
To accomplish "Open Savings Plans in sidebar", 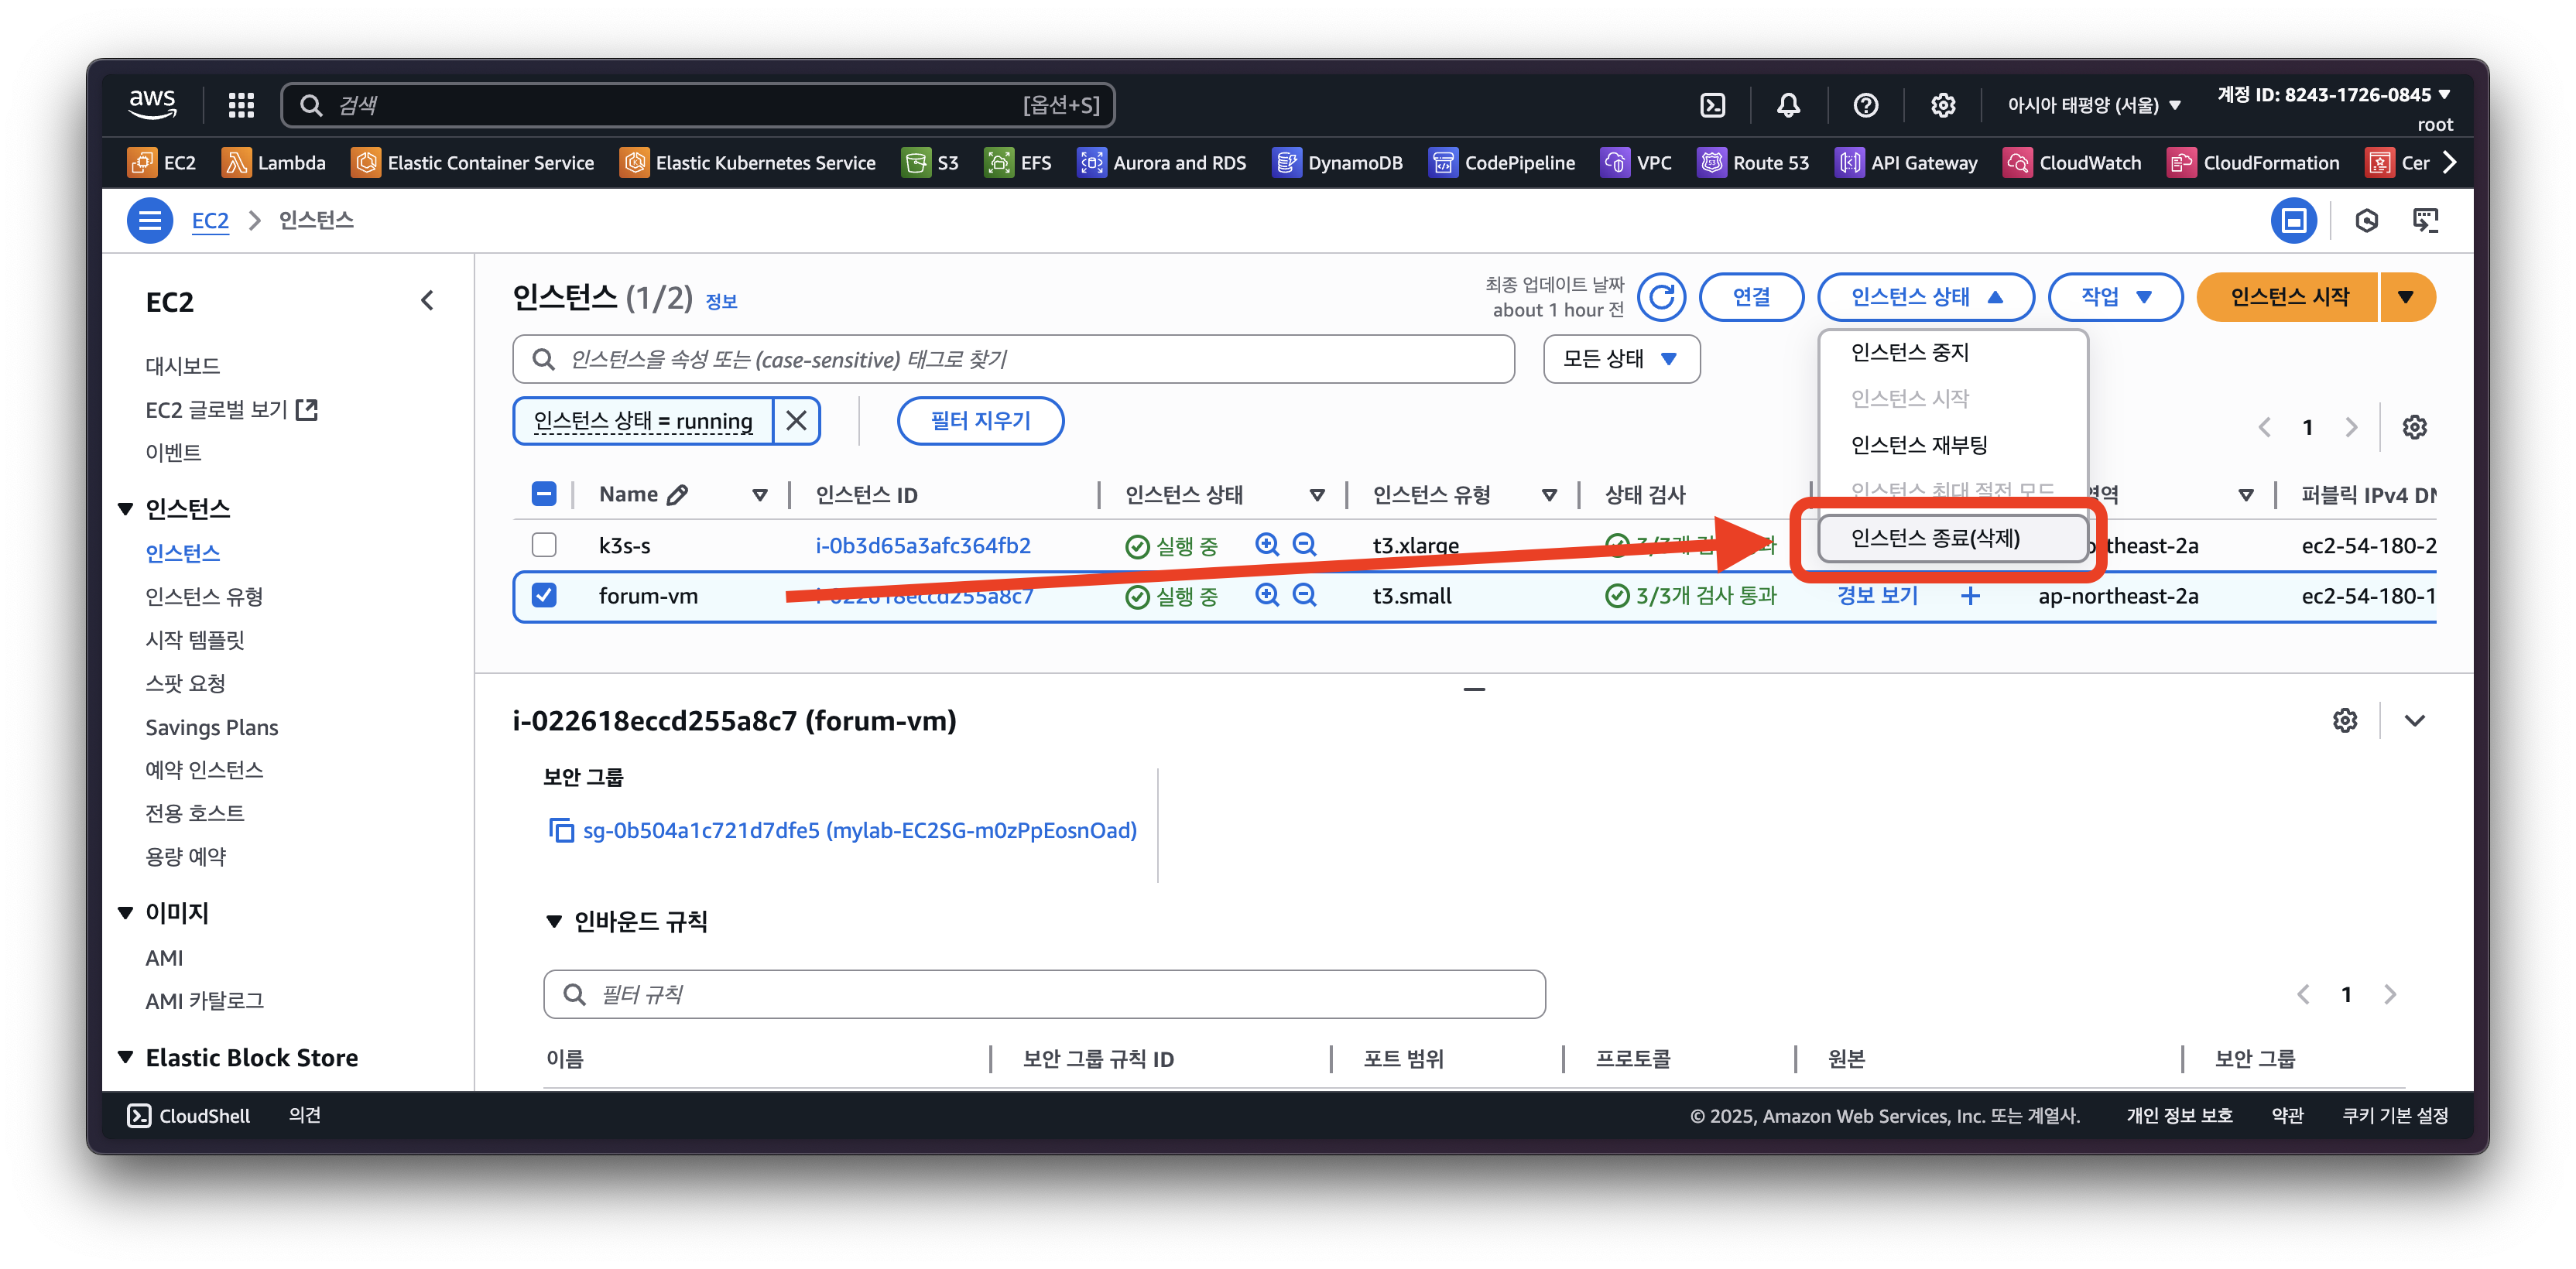I will pyautogui.click(x=212, y=727).
